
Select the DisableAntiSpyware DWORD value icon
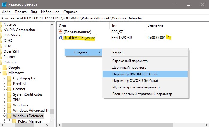coord(60,37)
